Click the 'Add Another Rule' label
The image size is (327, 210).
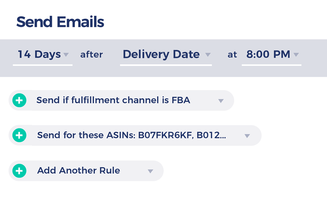click(x=79, y=171)
